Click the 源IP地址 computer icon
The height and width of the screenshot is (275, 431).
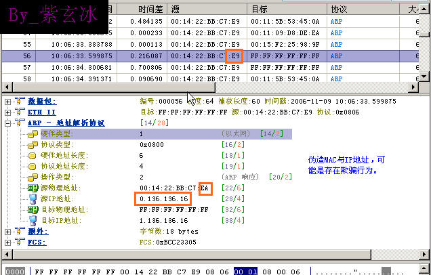pyautogui.click(x=33, y=199)
